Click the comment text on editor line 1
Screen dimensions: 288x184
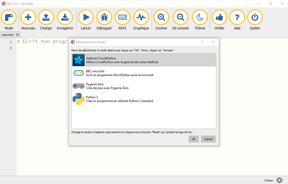[x=43, y=41]
